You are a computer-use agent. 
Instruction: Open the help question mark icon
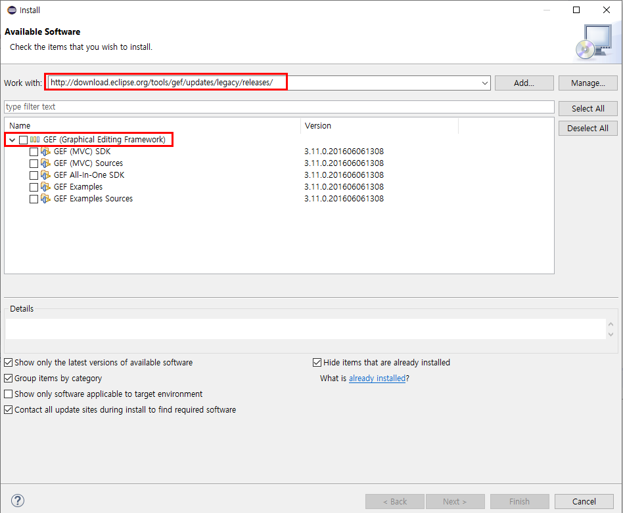(x=18, y=501)
